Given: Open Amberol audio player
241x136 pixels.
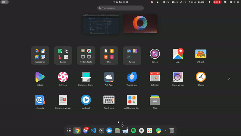Looking at the screenshot, I should coord(86,102).
